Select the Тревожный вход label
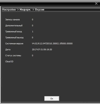 coord(14,31)
